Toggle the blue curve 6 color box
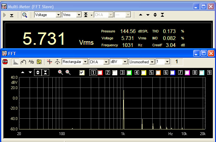The width and height of the screenshot is (216, 142). pos(172,73)
